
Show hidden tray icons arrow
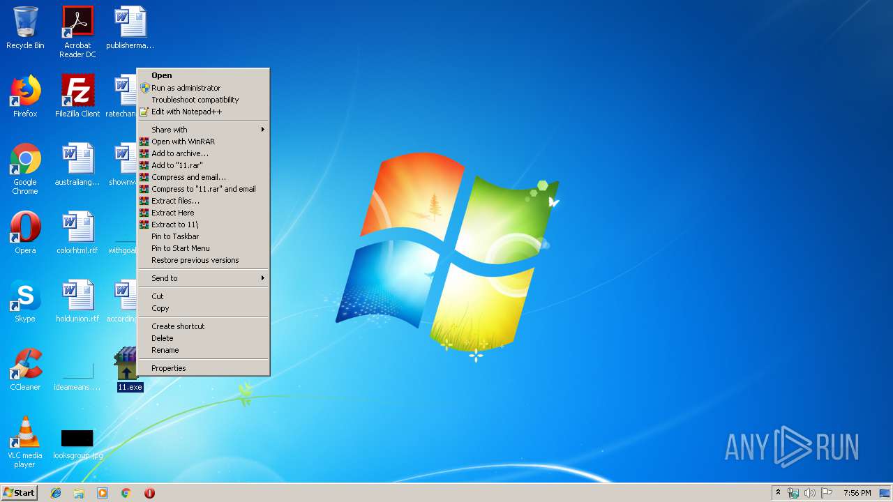778,493
